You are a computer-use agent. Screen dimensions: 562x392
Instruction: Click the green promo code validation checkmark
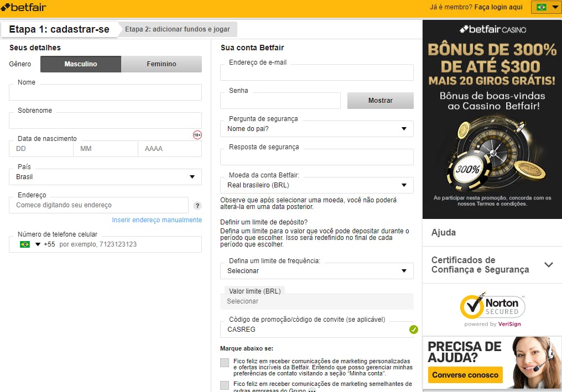tap(413, 330)
